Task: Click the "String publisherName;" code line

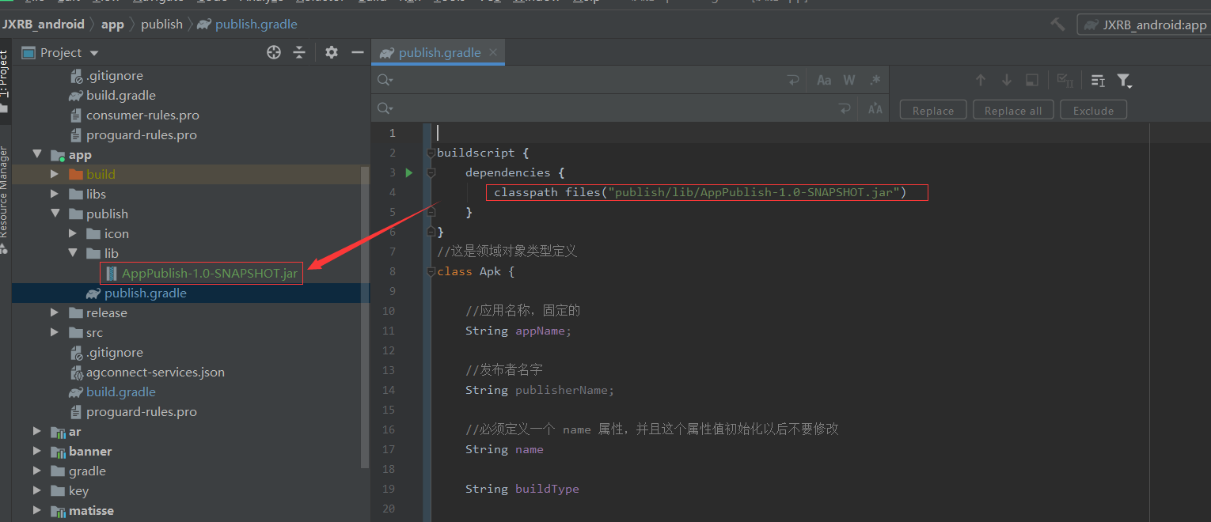Action: [540, 390]
